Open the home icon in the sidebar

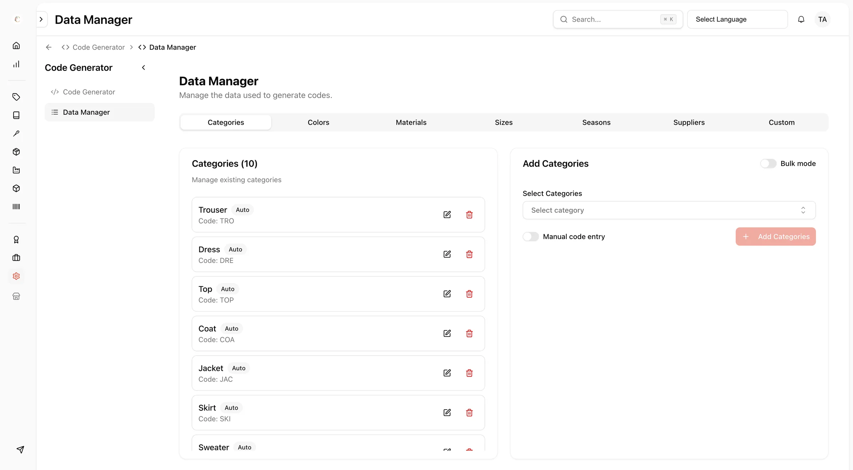(16, 45)
